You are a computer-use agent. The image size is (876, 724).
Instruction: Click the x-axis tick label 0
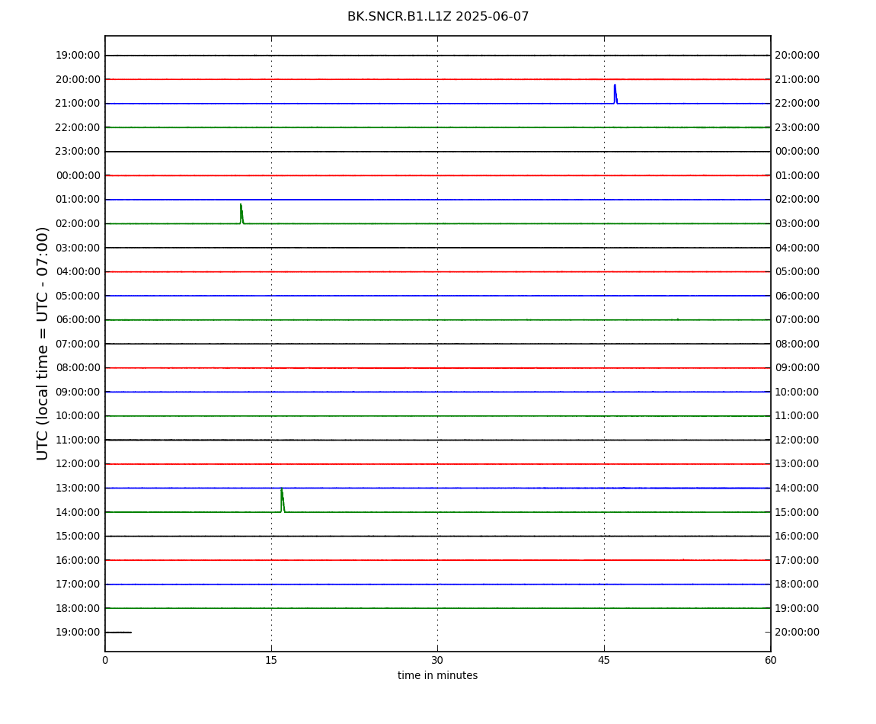tap(105, 660)
